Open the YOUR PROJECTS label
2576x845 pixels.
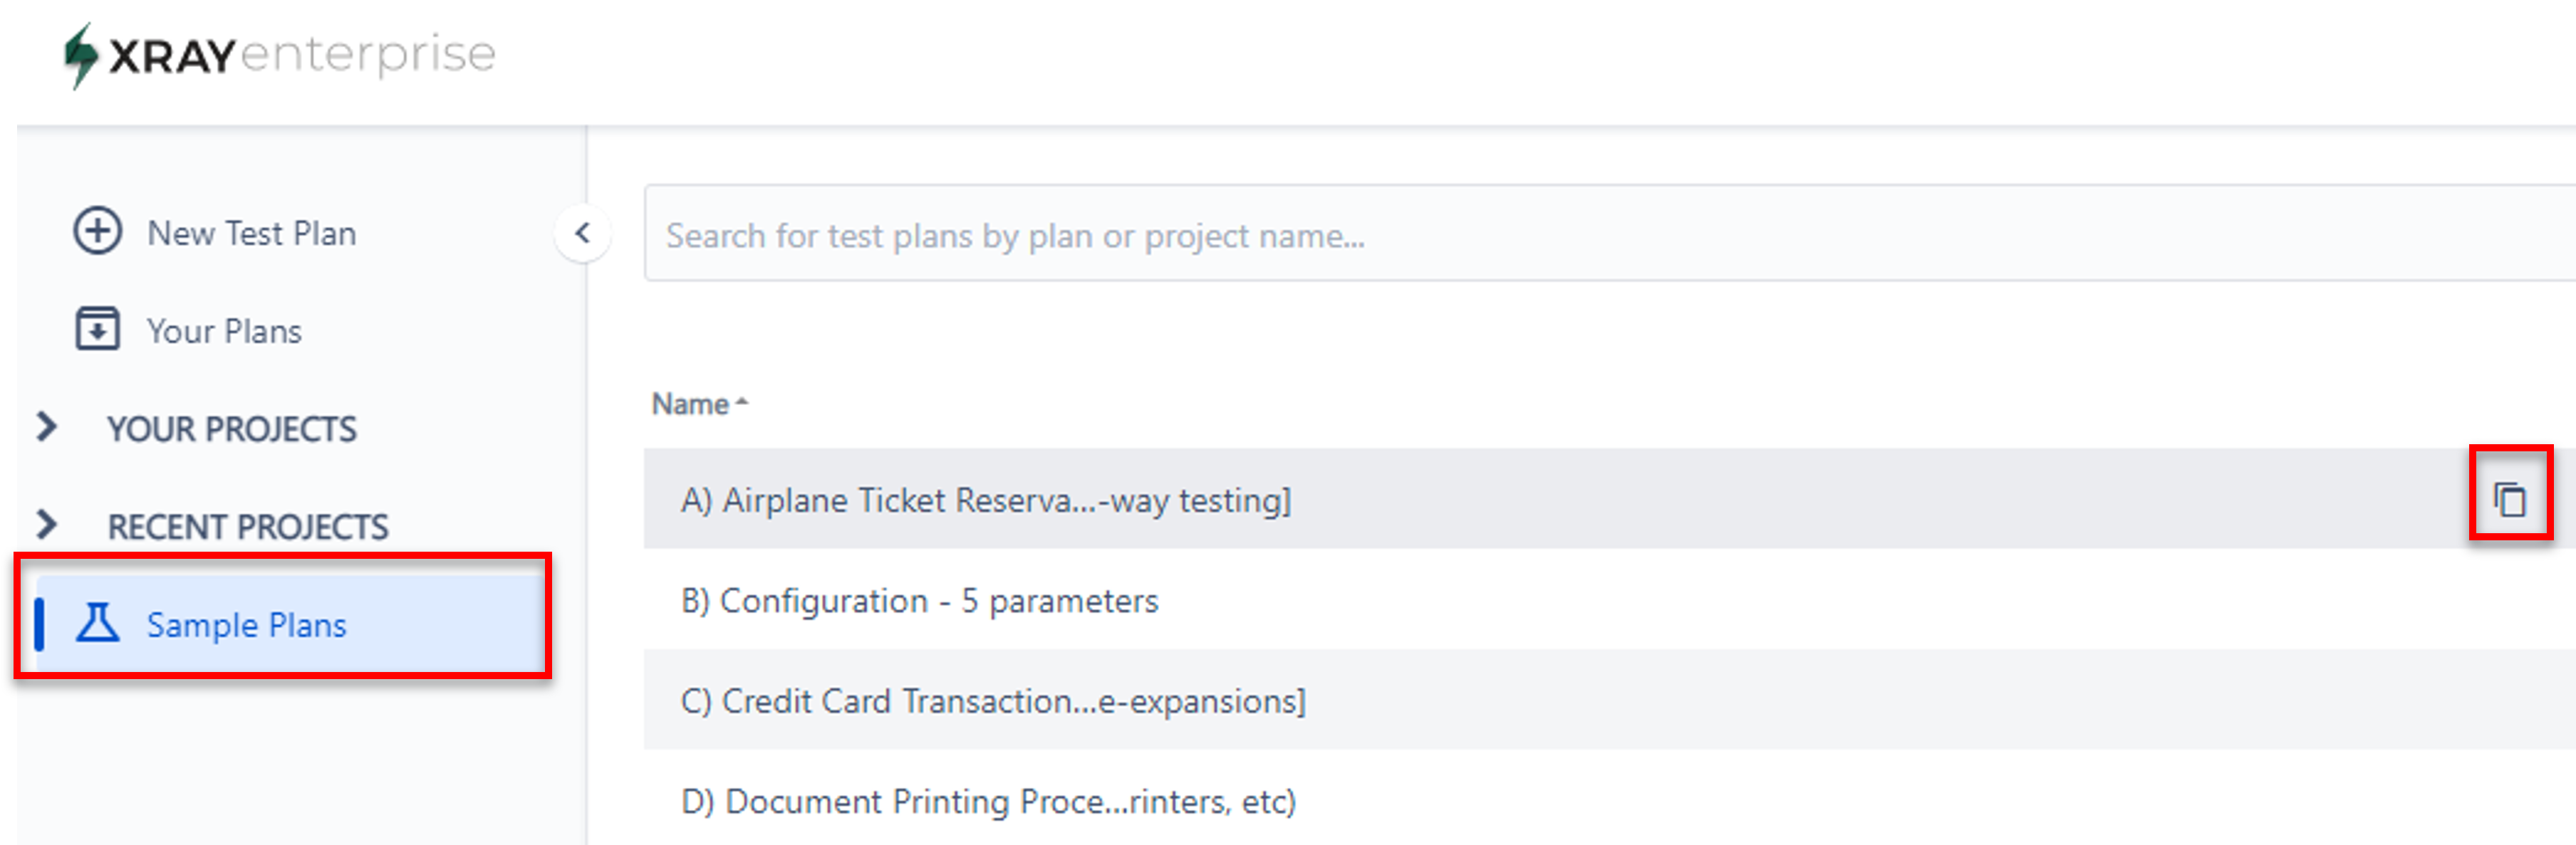[232, 429]
